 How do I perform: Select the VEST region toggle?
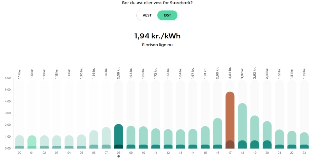pos(147,15)
